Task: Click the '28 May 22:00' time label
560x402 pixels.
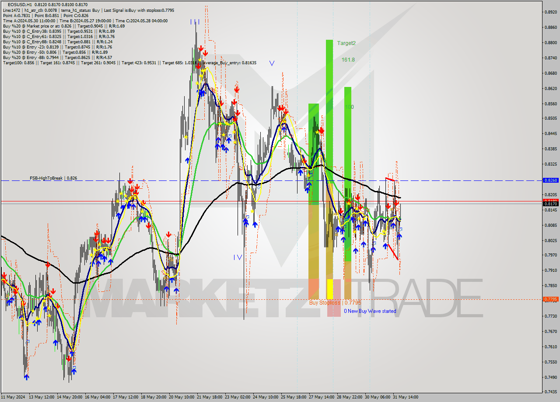Action: (350, 397)
